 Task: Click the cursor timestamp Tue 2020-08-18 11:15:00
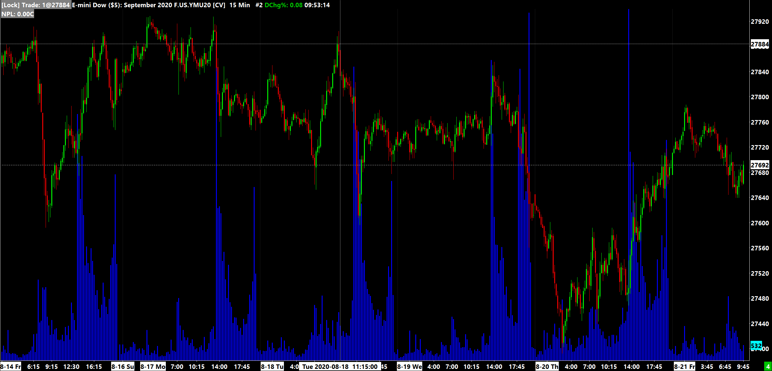click(x=340, y=366)
